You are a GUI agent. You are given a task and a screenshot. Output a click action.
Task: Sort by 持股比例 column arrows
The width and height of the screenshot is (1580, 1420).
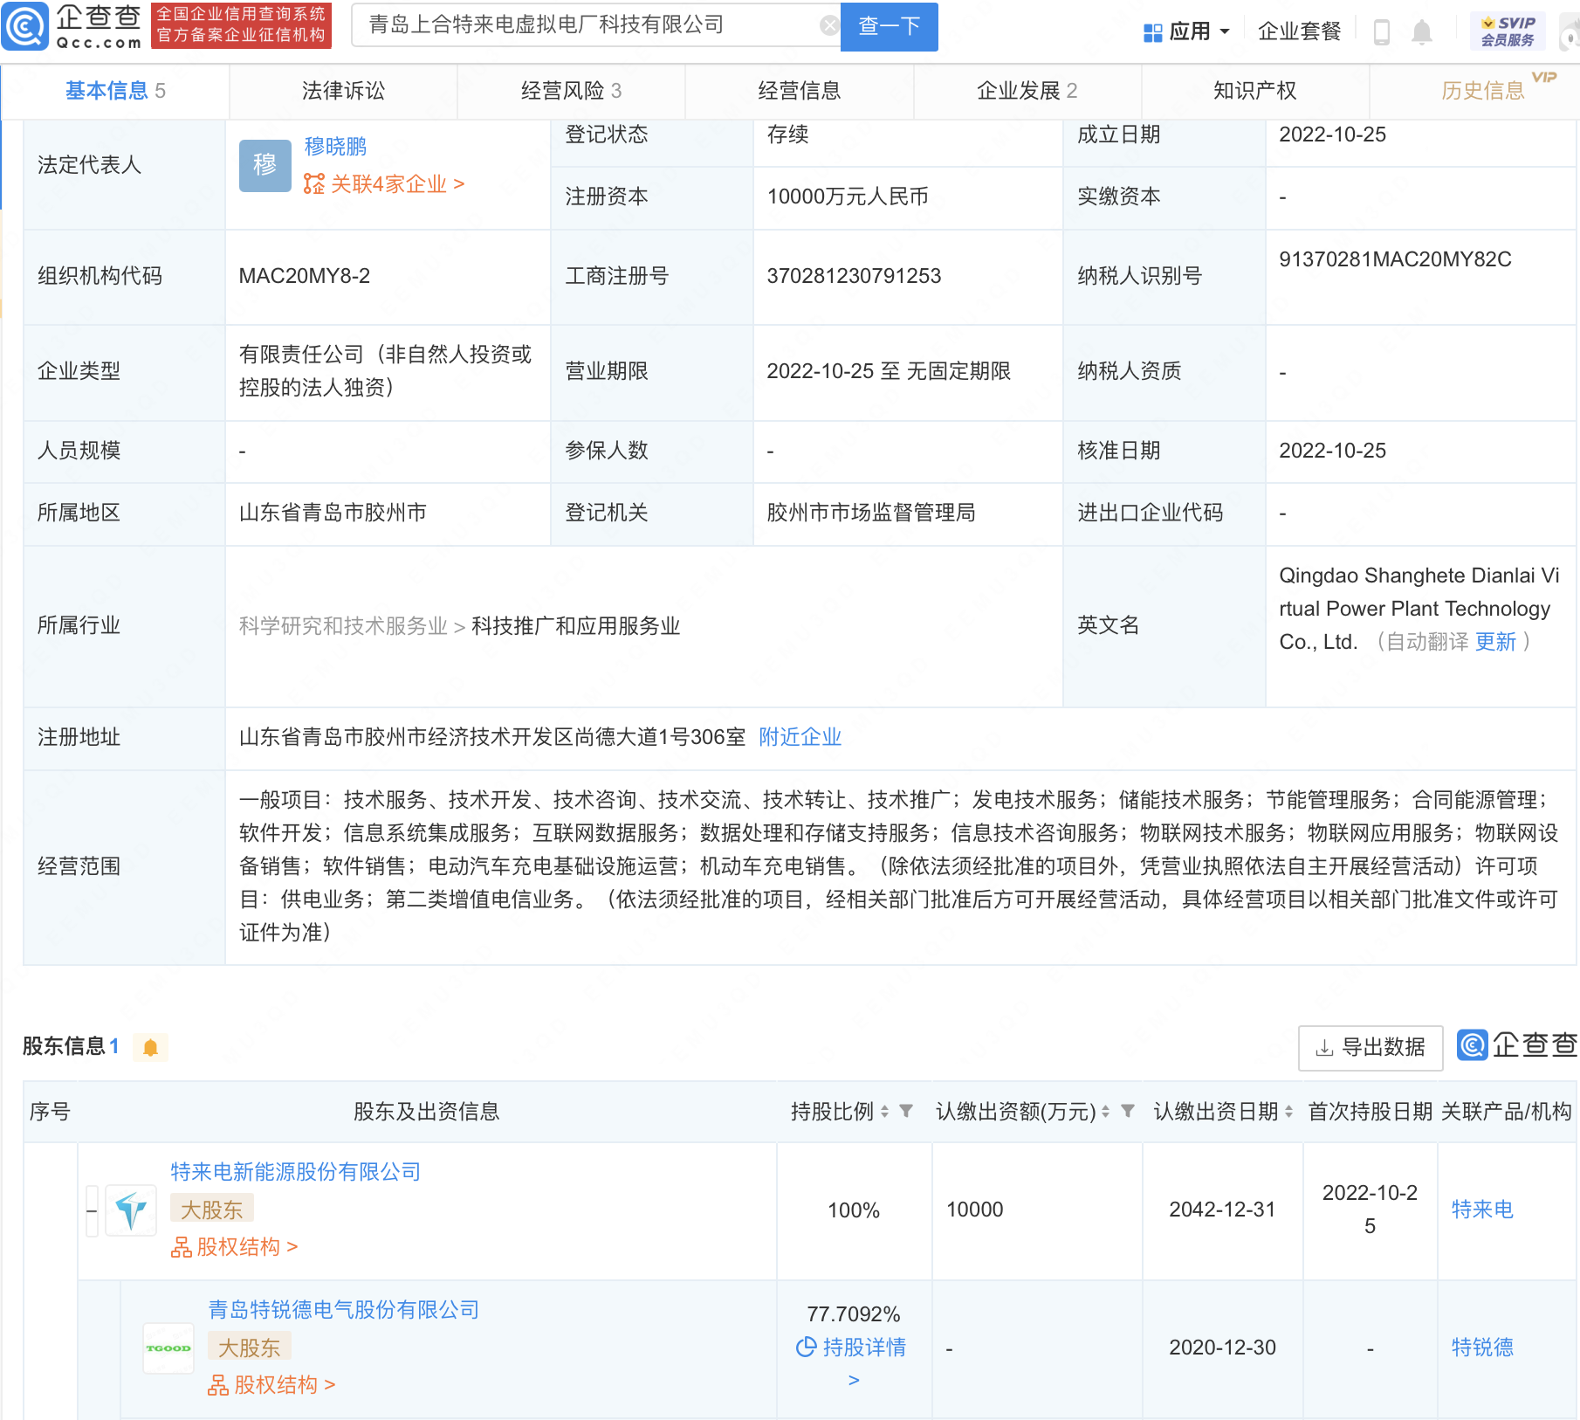(884, 1112)
